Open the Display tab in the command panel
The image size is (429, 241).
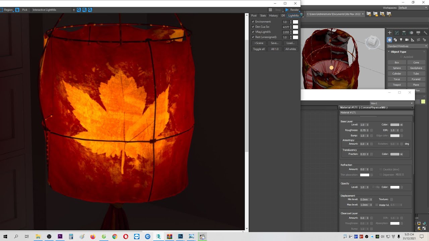(x=418, y=32)
